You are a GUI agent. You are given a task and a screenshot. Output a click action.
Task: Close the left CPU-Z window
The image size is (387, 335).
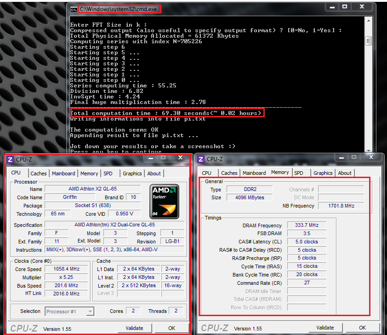coord(181,158)
